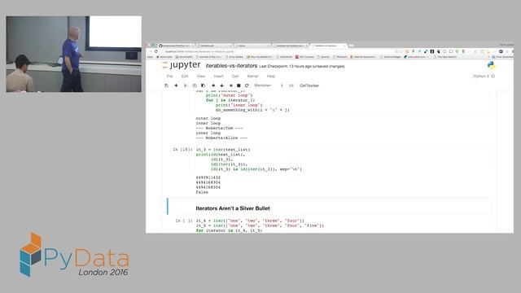Click the Python 3 kernel name
Screen dimensions: 521x293
pos(481,77)
